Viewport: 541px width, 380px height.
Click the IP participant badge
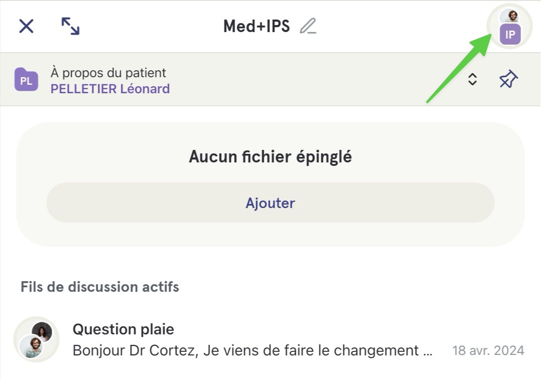pos(510,35)
